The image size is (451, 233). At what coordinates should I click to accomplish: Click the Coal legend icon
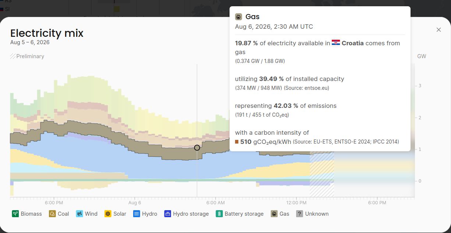click(x=53, y=214)
